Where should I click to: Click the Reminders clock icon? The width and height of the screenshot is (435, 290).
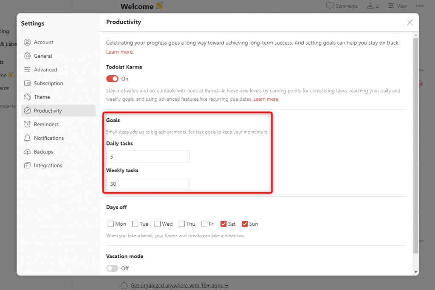click(27, 124)
